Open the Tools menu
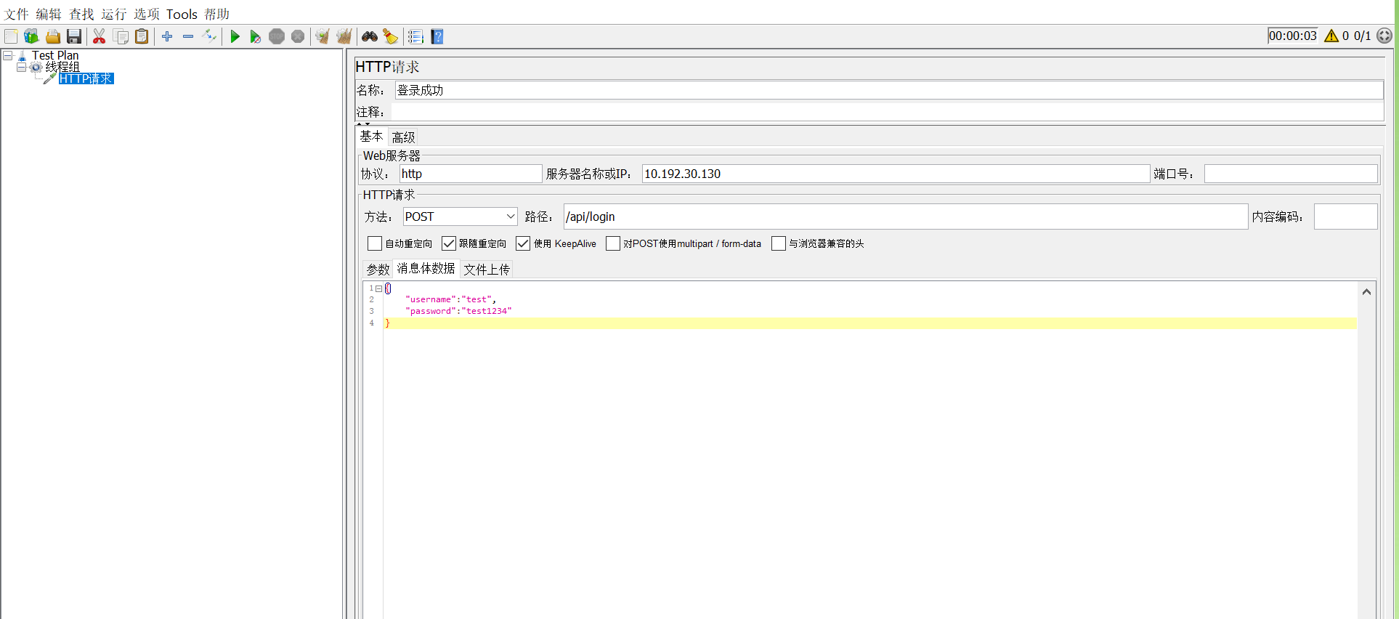This screenshot has width=1399, height=619. tap(182, 14)
